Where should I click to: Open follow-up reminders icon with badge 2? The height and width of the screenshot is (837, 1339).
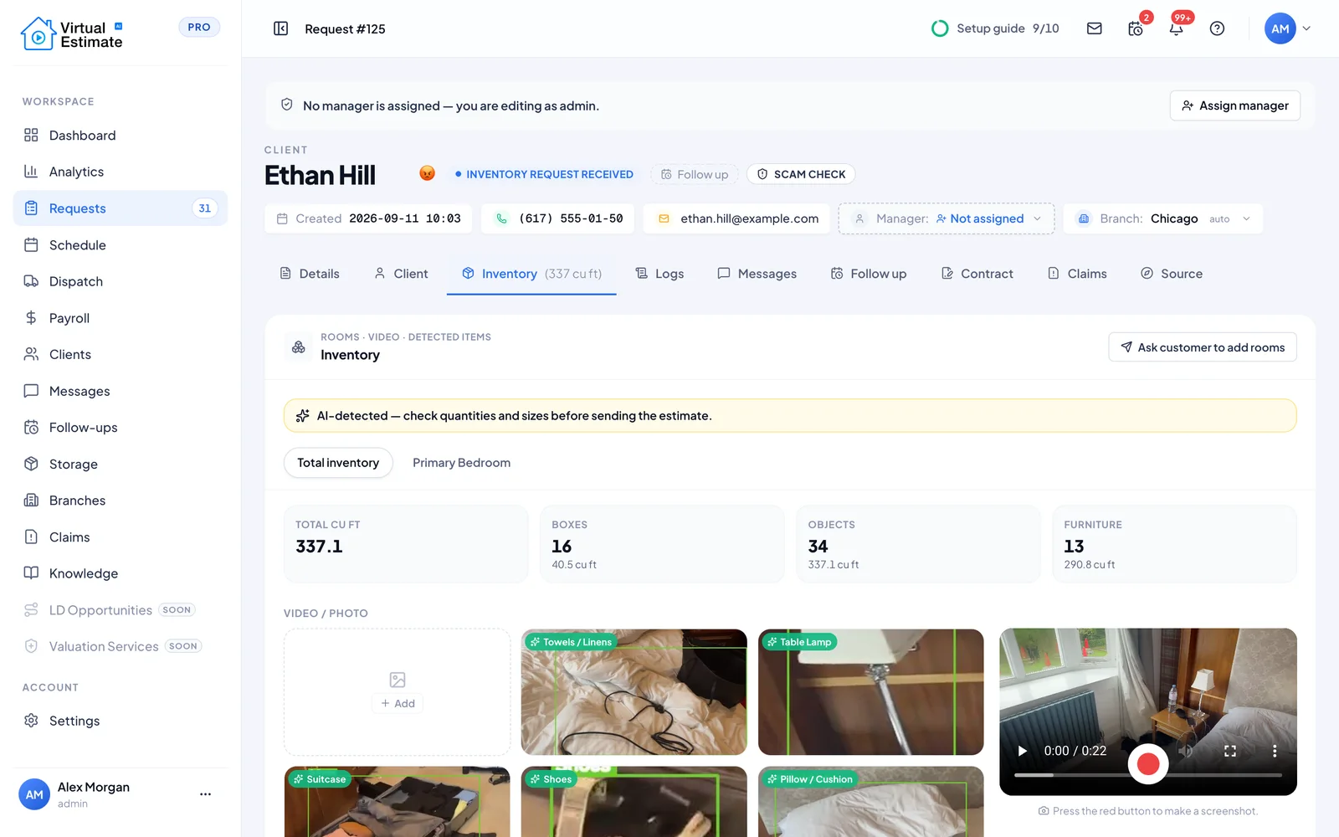click(x=1136, y=28)
